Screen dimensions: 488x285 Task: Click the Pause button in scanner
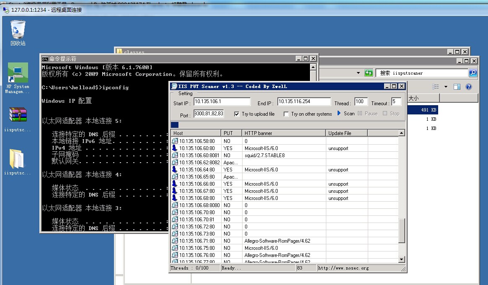(367, 114)
